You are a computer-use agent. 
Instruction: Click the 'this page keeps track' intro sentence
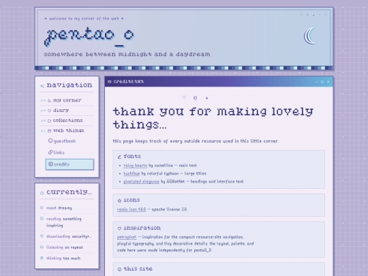196,141
